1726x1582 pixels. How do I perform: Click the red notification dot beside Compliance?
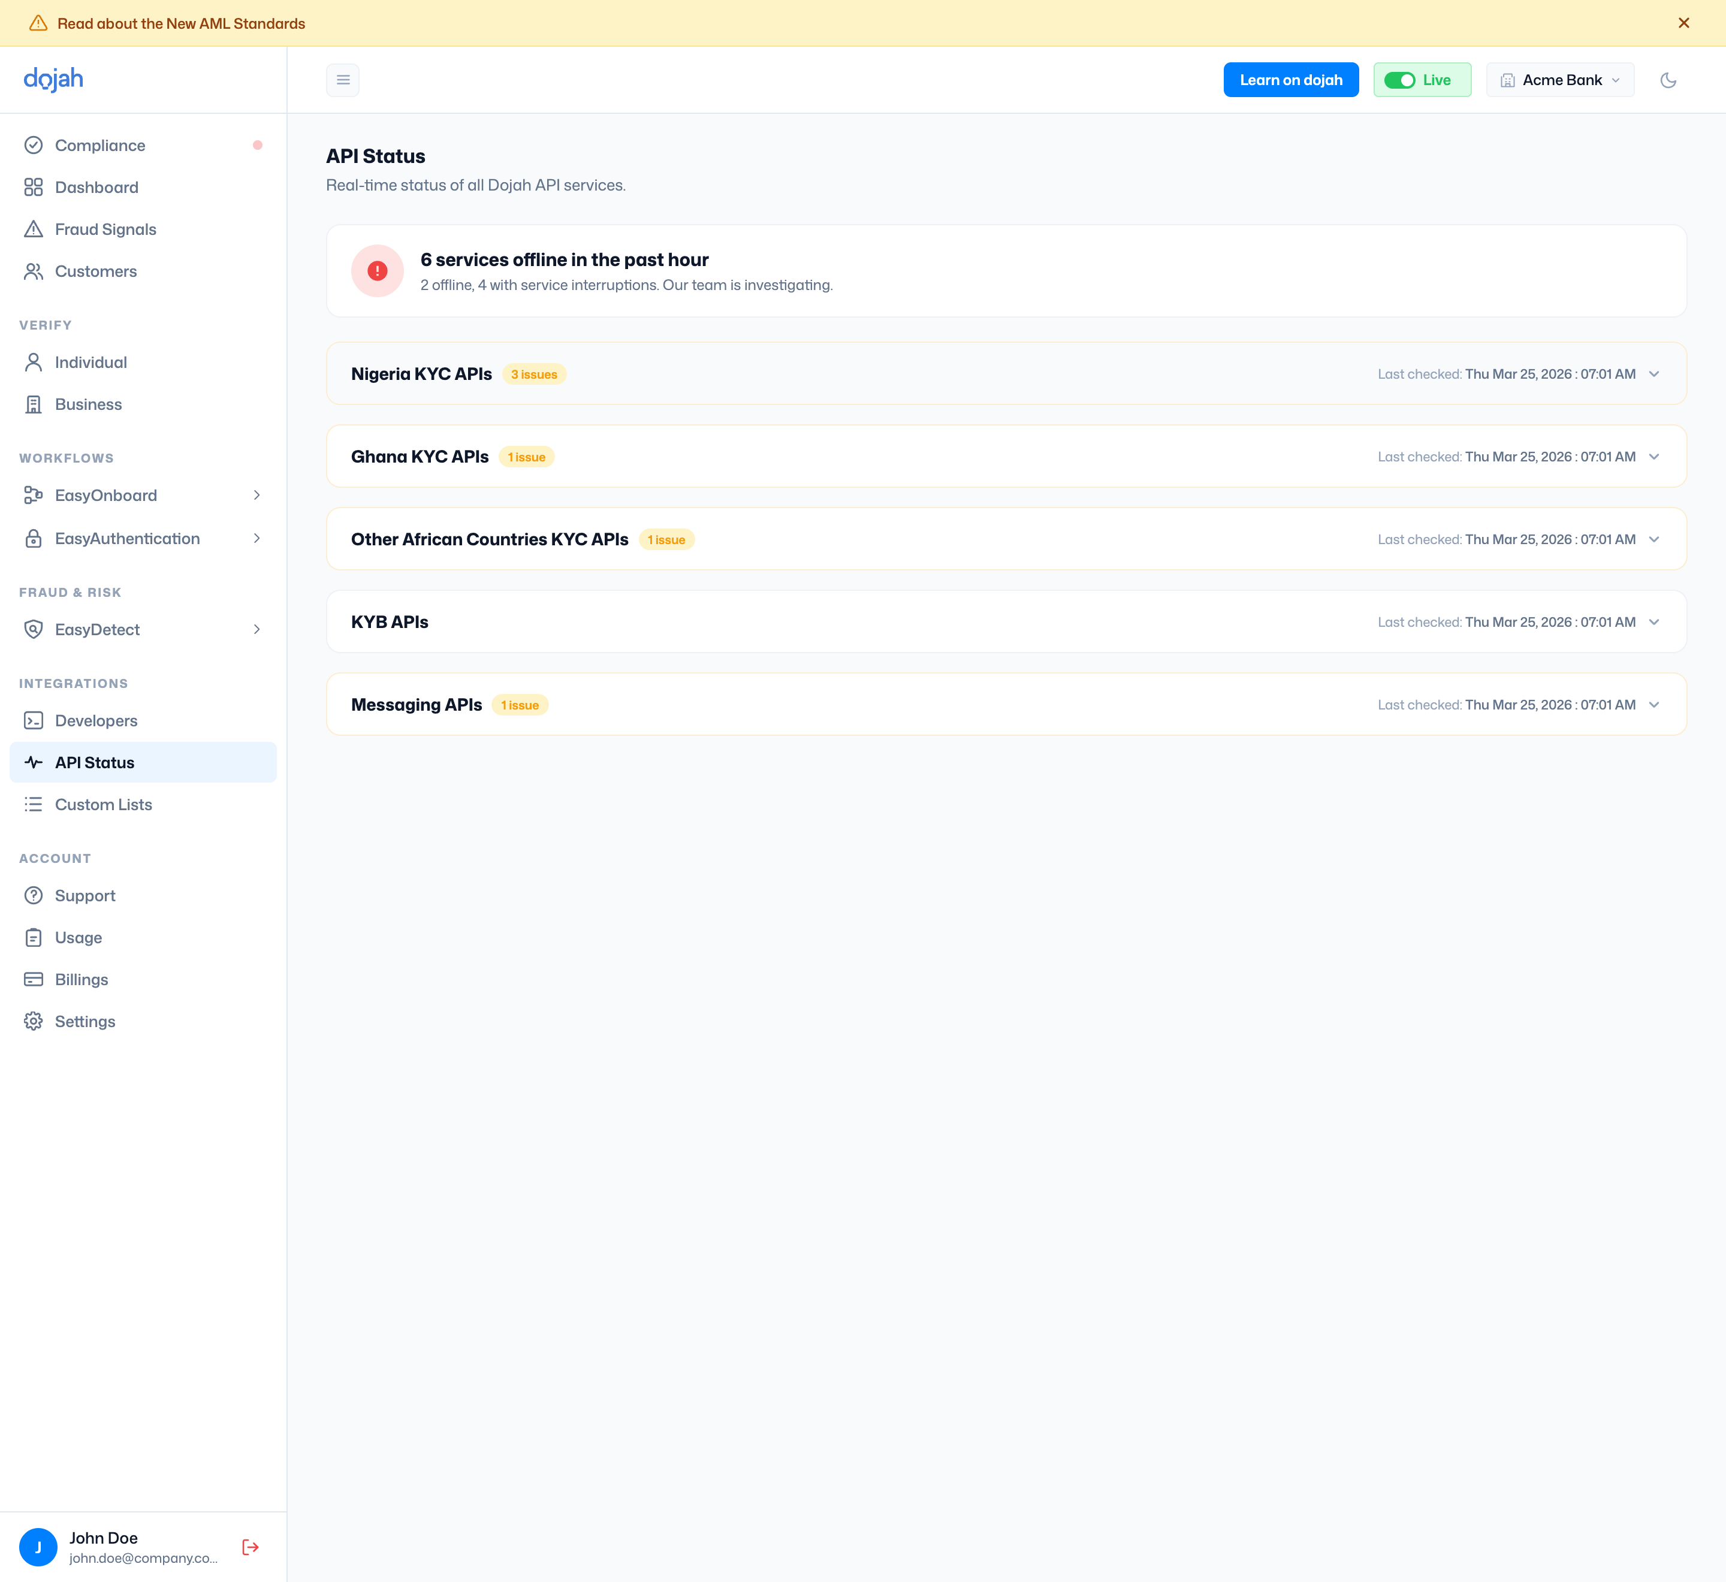pyautogui.click(x=257, y=146)
